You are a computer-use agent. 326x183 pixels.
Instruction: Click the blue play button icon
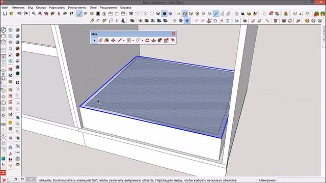tap(17, 82)
